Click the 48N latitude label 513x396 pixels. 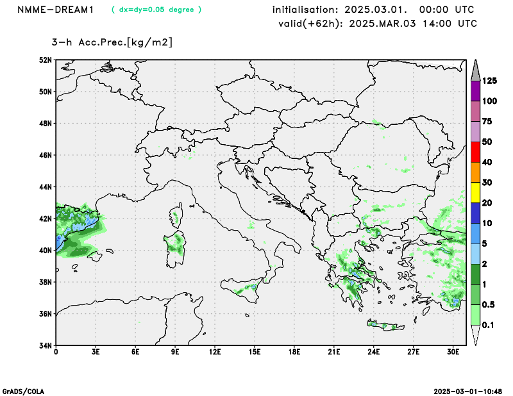(46, 124)
